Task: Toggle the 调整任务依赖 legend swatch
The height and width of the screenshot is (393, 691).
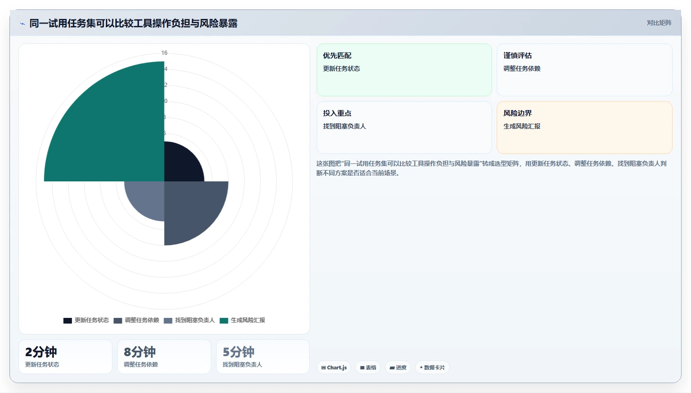Action: click(x=118, y=321)
